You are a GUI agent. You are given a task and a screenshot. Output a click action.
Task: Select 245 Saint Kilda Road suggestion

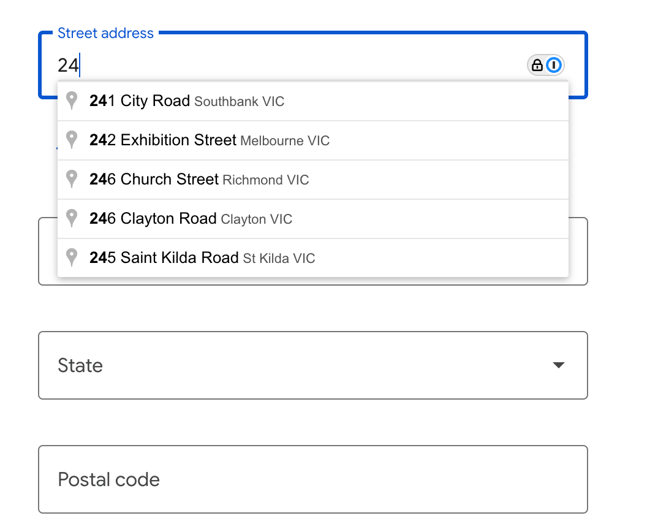313,258
